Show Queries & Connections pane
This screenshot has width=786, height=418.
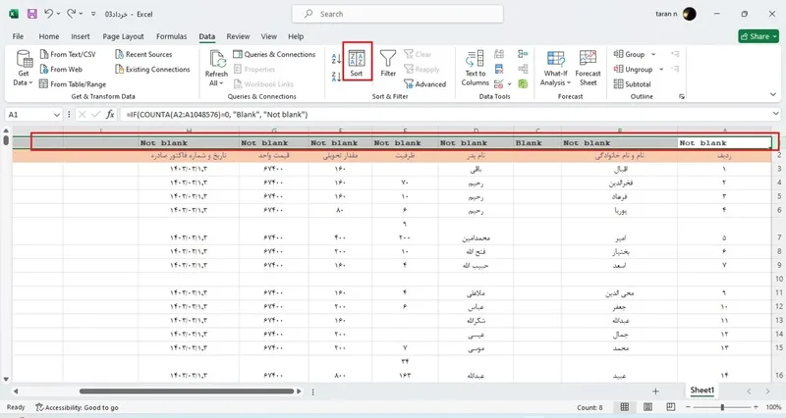point(274,54)
